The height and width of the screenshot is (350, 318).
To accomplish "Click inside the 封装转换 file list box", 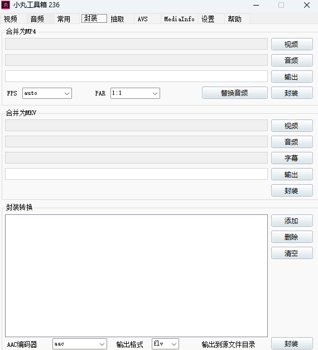I will (136, 276).
